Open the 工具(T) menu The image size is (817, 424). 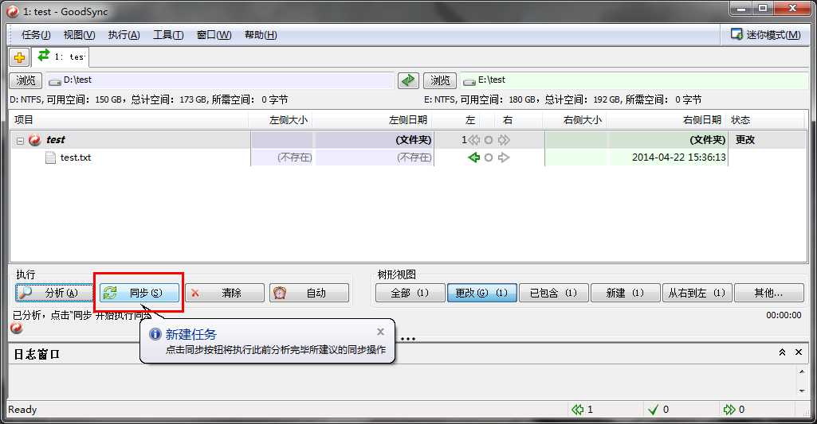tap(167, 35)
